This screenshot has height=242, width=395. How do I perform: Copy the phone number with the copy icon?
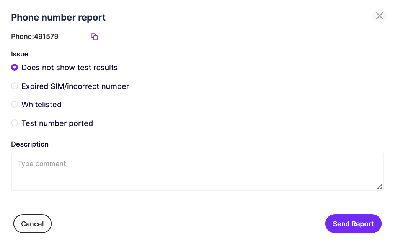coord(95,37)
